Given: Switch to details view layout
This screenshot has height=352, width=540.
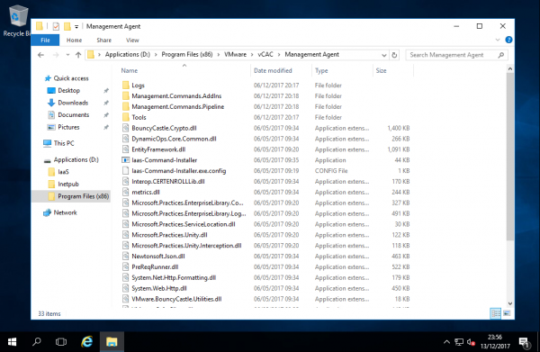Looking at the screenshot, I should click(x=495, y=313).
